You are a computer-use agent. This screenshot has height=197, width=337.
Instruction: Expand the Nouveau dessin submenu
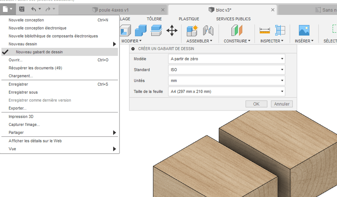(60, 44)
